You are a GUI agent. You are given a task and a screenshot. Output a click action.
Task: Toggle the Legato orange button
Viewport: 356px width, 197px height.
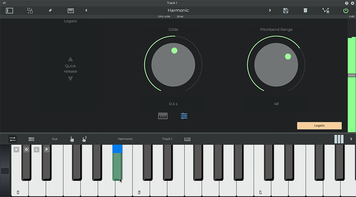(319, 126)
